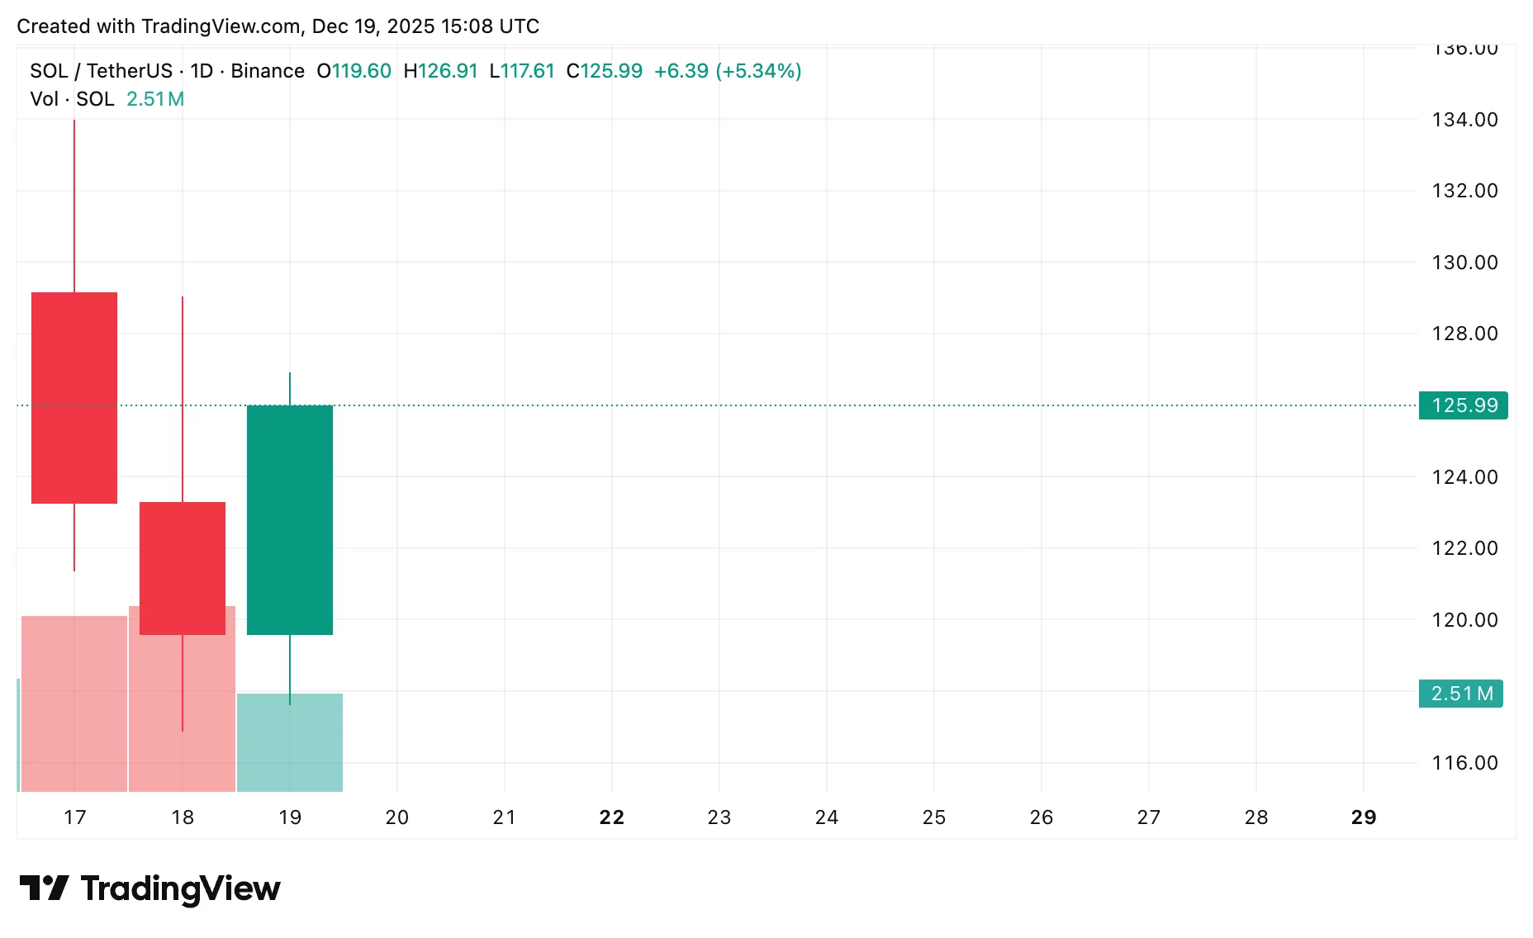
Task: Select the SOL / TetherUS symbol title
Action: pyautogui.click(x=101, y=71)
